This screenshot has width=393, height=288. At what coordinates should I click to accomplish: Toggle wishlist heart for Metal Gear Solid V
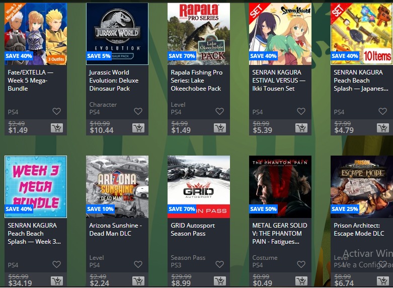coord(301,264)
